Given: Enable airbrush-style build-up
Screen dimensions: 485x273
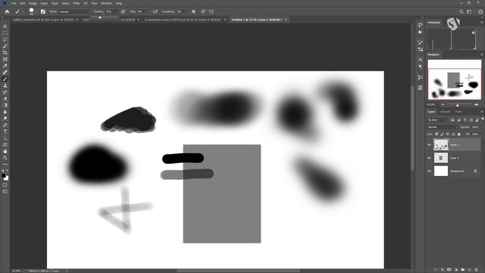Looking at the screenshot, I should click(155, 11).
